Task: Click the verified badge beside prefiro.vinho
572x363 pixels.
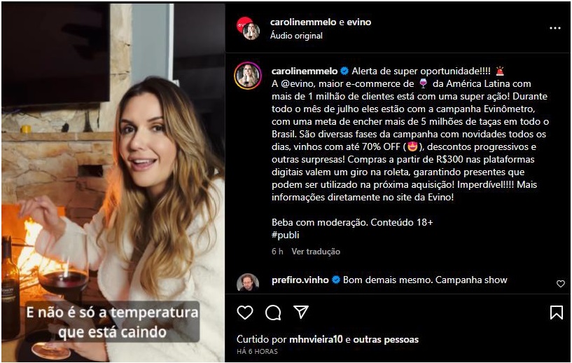Action: [336, 280]
